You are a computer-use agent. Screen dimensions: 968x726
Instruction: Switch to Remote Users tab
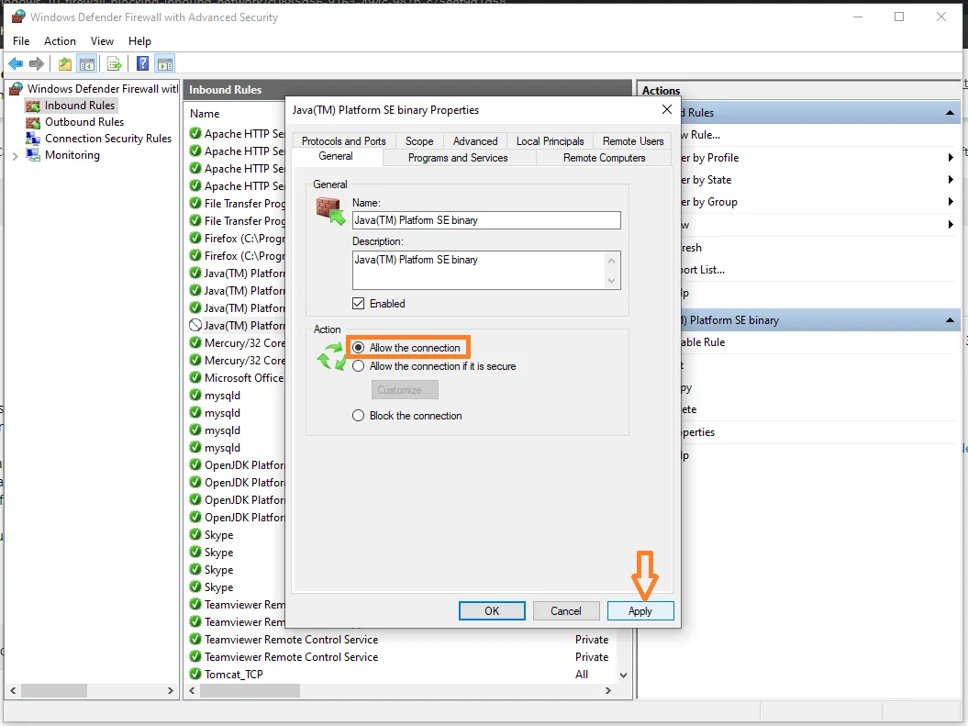[633, 141]
